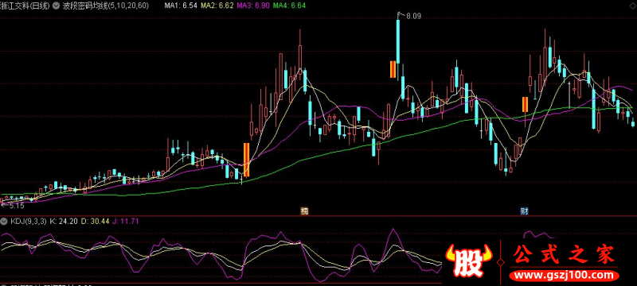This screenshot has height=286, width=637.
Task: Click the MA1: 6.54 value
Action: point(181,6)
